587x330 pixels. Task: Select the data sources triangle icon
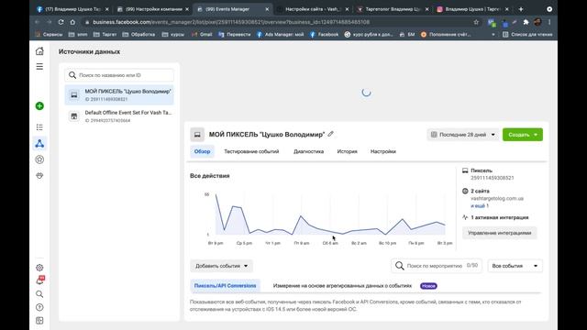pos(39,144)
